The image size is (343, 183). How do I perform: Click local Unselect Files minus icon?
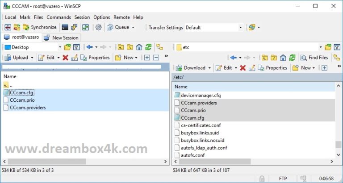(156, 58)
